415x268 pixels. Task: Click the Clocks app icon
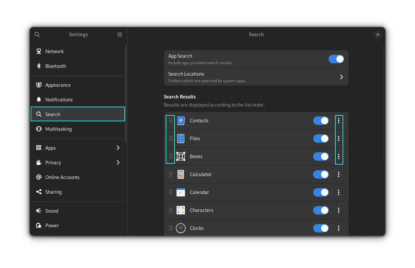(181, 228)
